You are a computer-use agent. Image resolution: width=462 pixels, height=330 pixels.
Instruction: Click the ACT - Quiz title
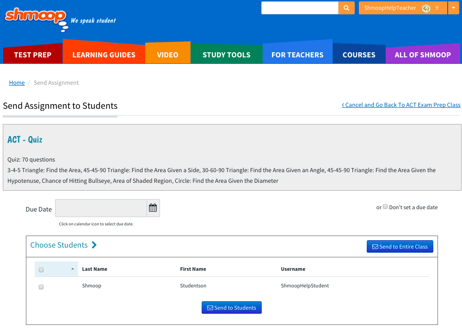[x=25, y=139]
